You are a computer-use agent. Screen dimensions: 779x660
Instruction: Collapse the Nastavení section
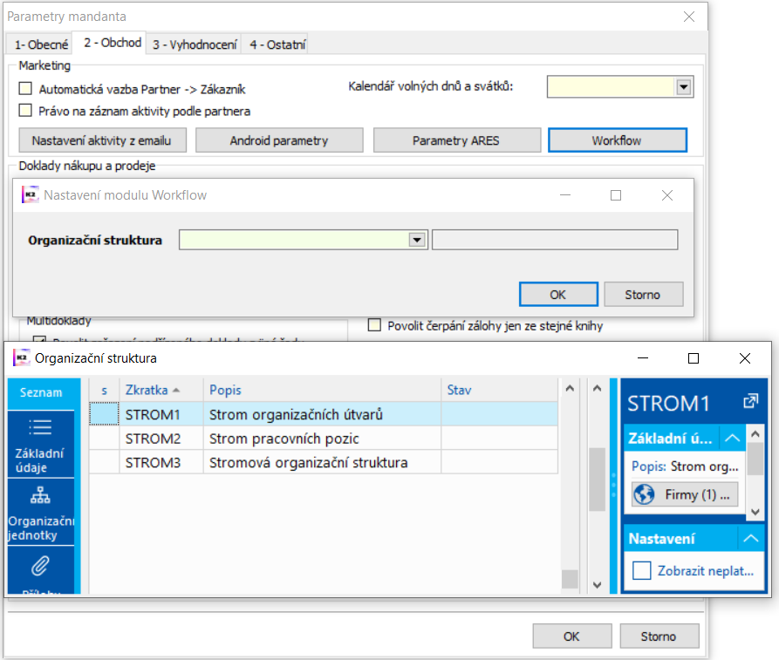pos(751,538)
